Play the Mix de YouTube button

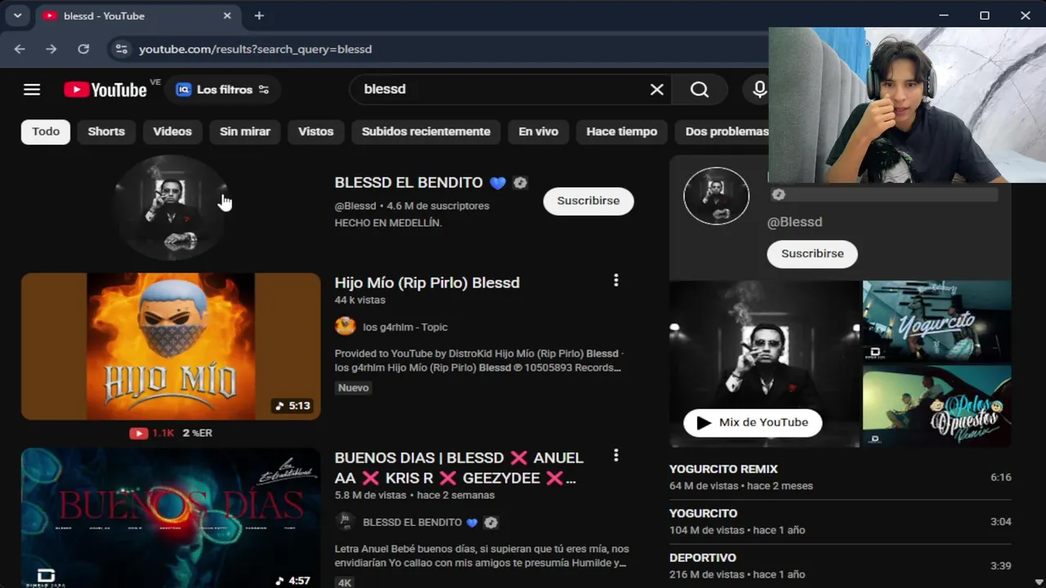[753, 422]
